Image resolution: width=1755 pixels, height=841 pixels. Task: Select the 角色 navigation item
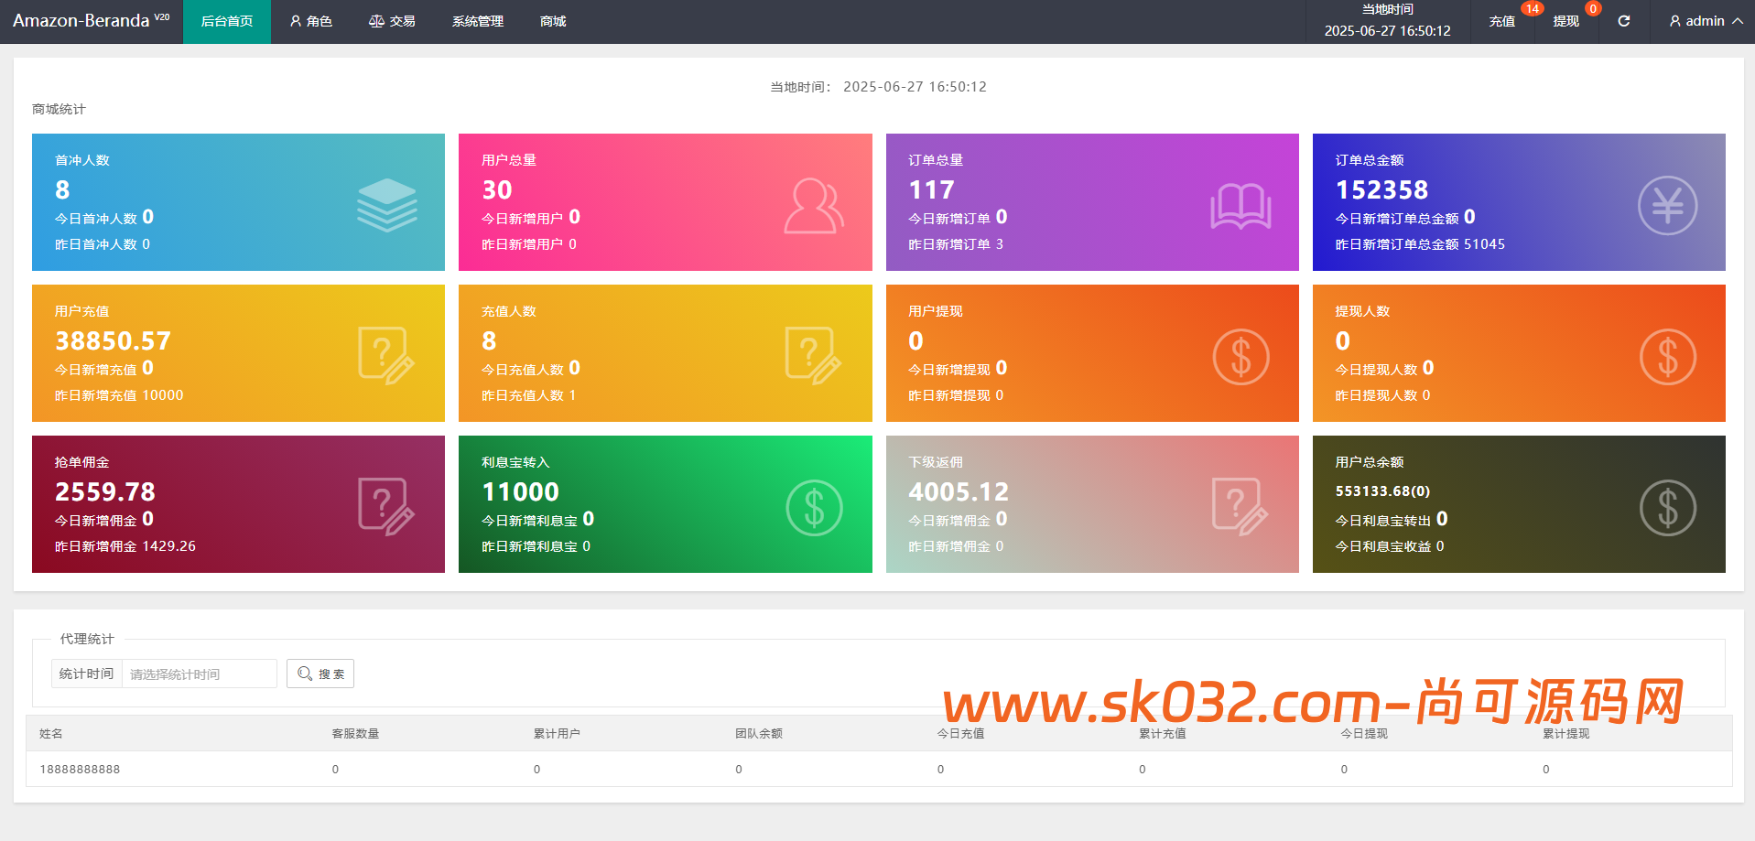tap(311, 21)
